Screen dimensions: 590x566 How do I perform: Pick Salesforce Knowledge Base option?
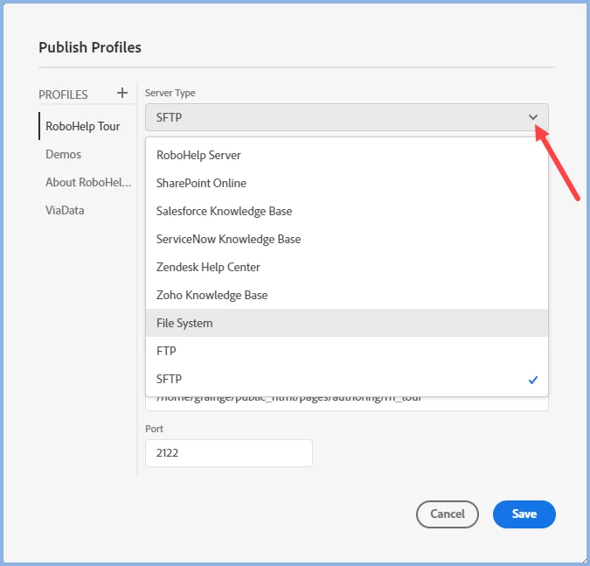click(346, 211)
